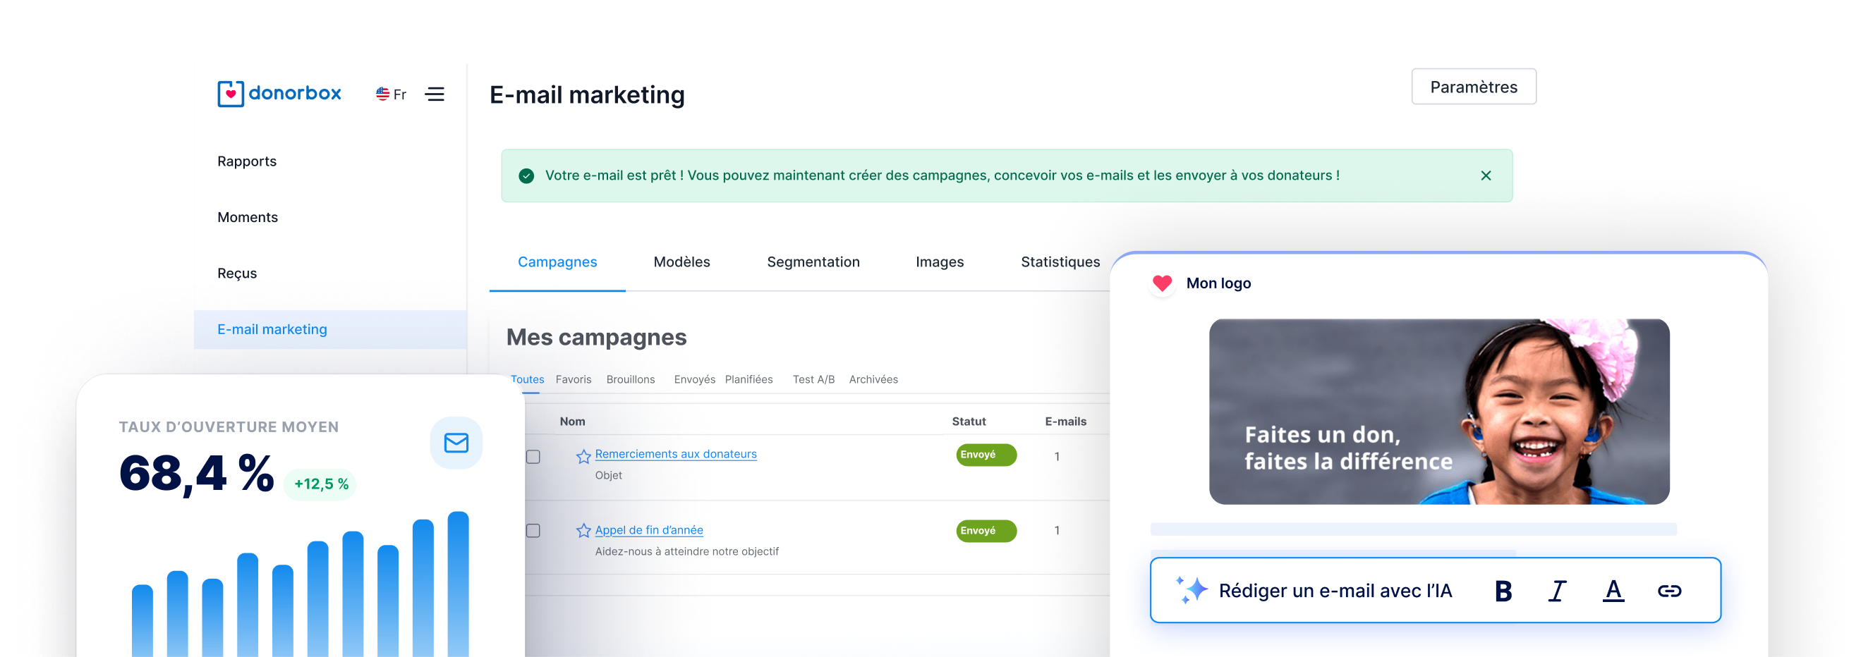This screenshot has height=657, width=1861.
Task: Star the Remerciements aux donateurs campaign
Action: click(x=583, y=456)
